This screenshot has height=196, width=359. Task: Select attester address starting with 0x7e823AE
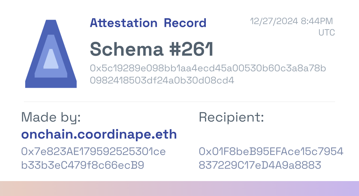(93, 152)
